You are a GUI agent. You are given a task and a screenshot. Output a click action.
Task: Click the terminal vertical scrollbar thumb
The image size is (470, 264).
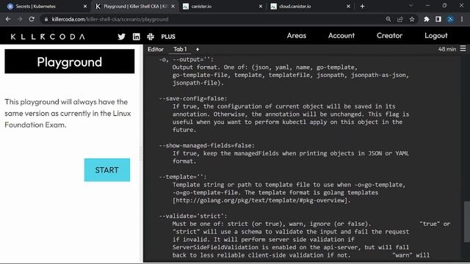(x=466, y=221)
